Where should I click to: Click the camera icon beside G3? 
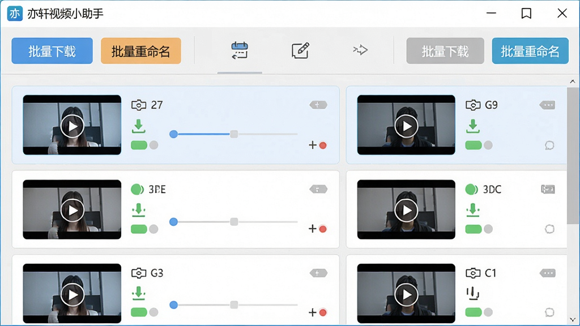pos(139,273)
